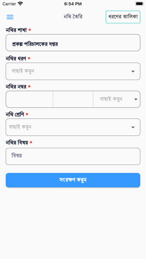Click the Wi-Fi status icon
146x259 pixels.
point(20,4)
